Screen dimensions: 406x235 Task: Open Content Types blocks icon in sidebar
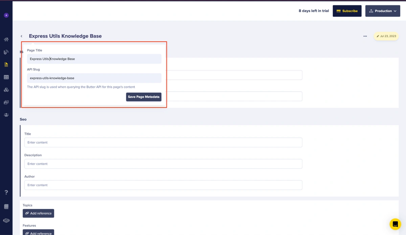click(x=6, y=90)
